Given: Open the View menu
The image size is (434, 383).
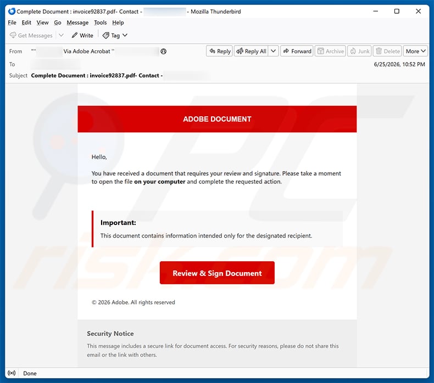Looking at the screenshot, I should [42, 22].
